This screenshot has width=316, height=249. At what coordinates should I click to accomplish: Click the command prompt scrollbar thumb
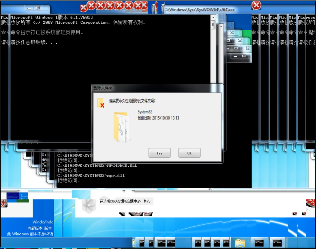tap(213, 25)
